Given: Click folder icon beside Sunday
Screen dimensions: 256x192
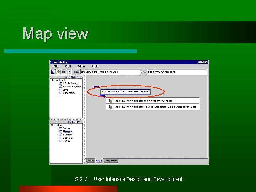Looking at the screenshot, I should click(60, 135).
